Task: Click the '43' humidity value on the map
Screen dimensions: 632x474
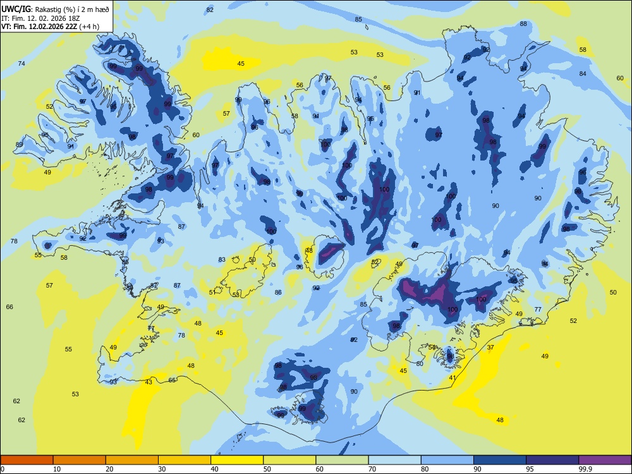Action: click(149, 382)
